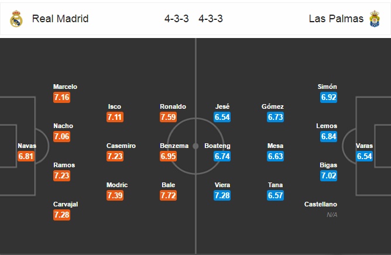Click Varas's 6.54 goalkeeper rating
This screenshot has height=255, width=391.
(x=364, y=156)
